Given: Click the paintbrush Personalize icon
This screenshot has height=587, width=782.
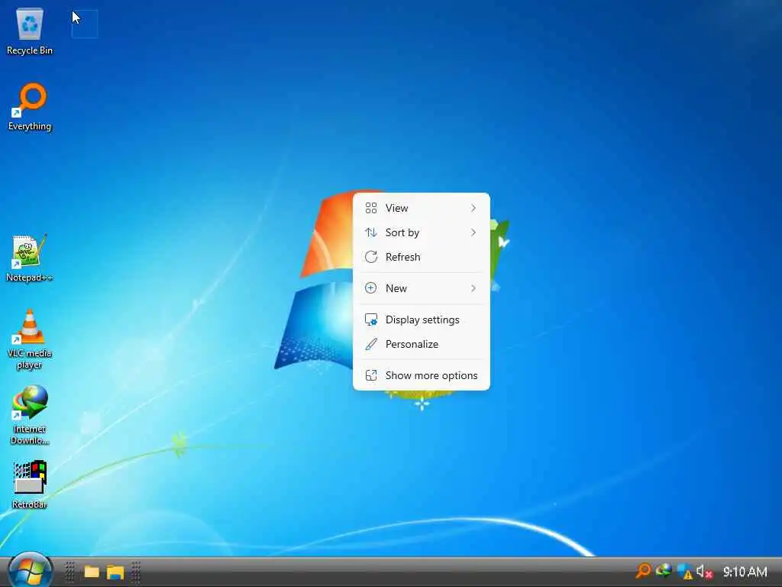Looking at the screenshot, I should click(x=371, y=345).
